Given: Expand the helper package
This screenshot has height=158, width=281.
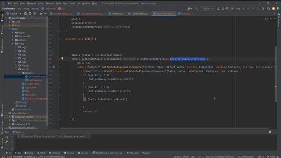Looking at the screenshot, I should pos(13,32).
